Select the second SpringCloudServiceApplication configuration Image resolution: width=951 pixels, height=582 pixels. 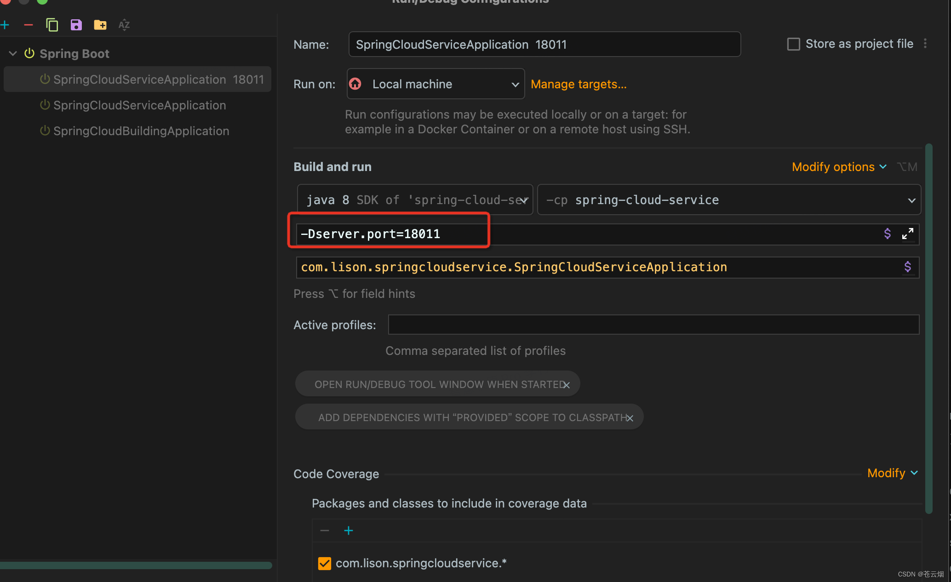(139, 105)
